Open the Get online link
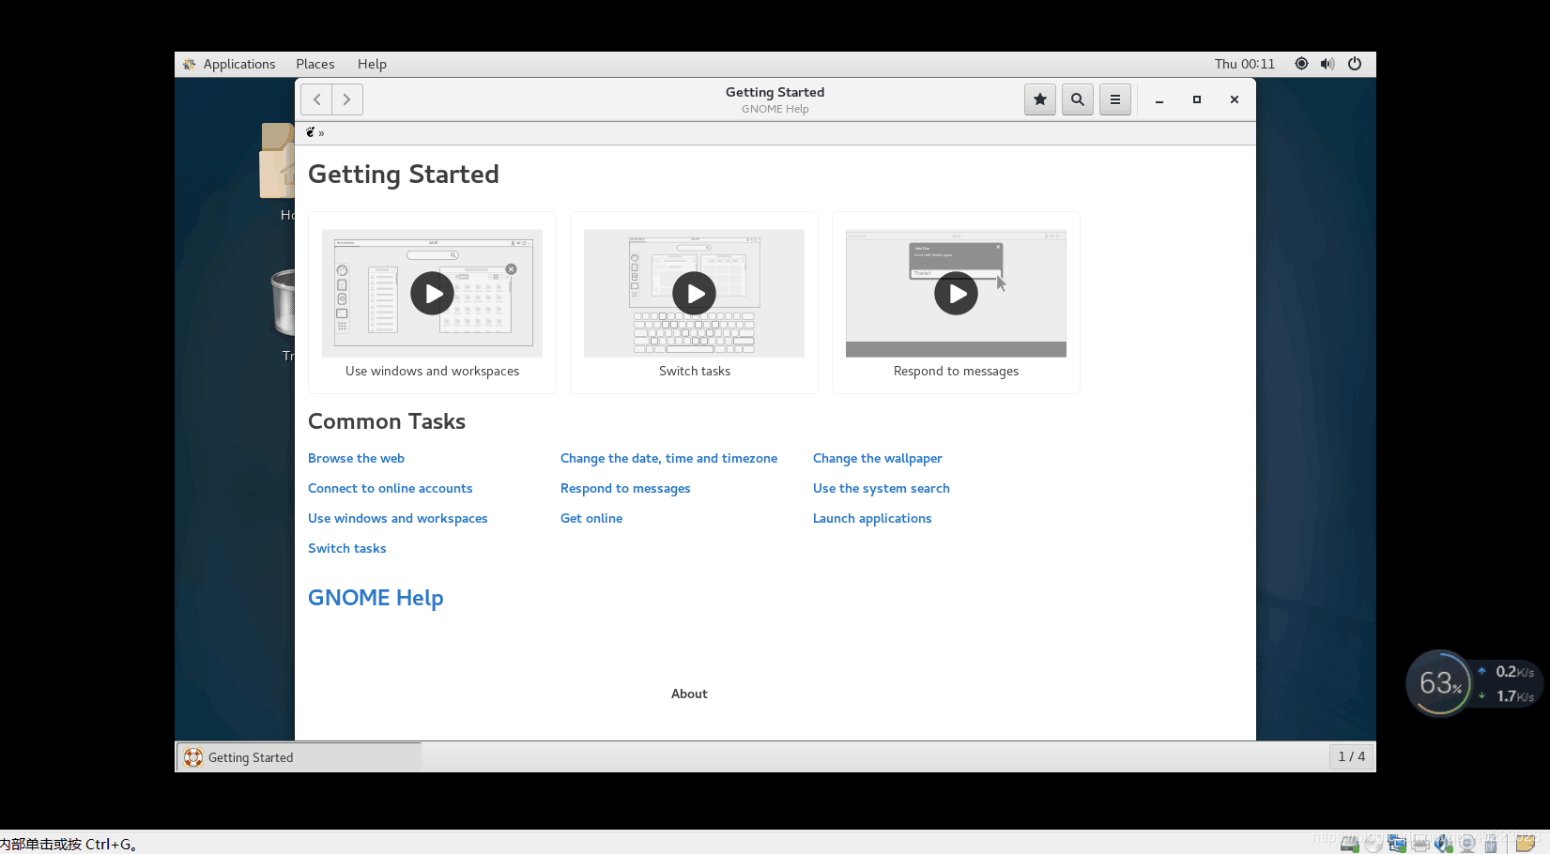This screenshot has height=854, width=1550. click(x=591, y=518)
